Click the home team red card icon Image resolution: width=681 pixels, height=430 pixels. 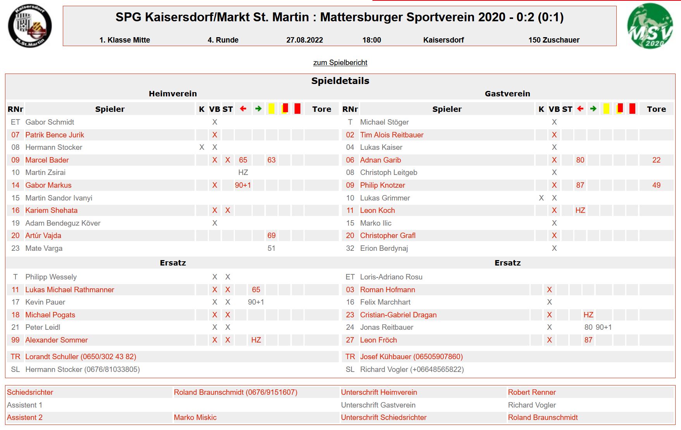tap(297, 109)
